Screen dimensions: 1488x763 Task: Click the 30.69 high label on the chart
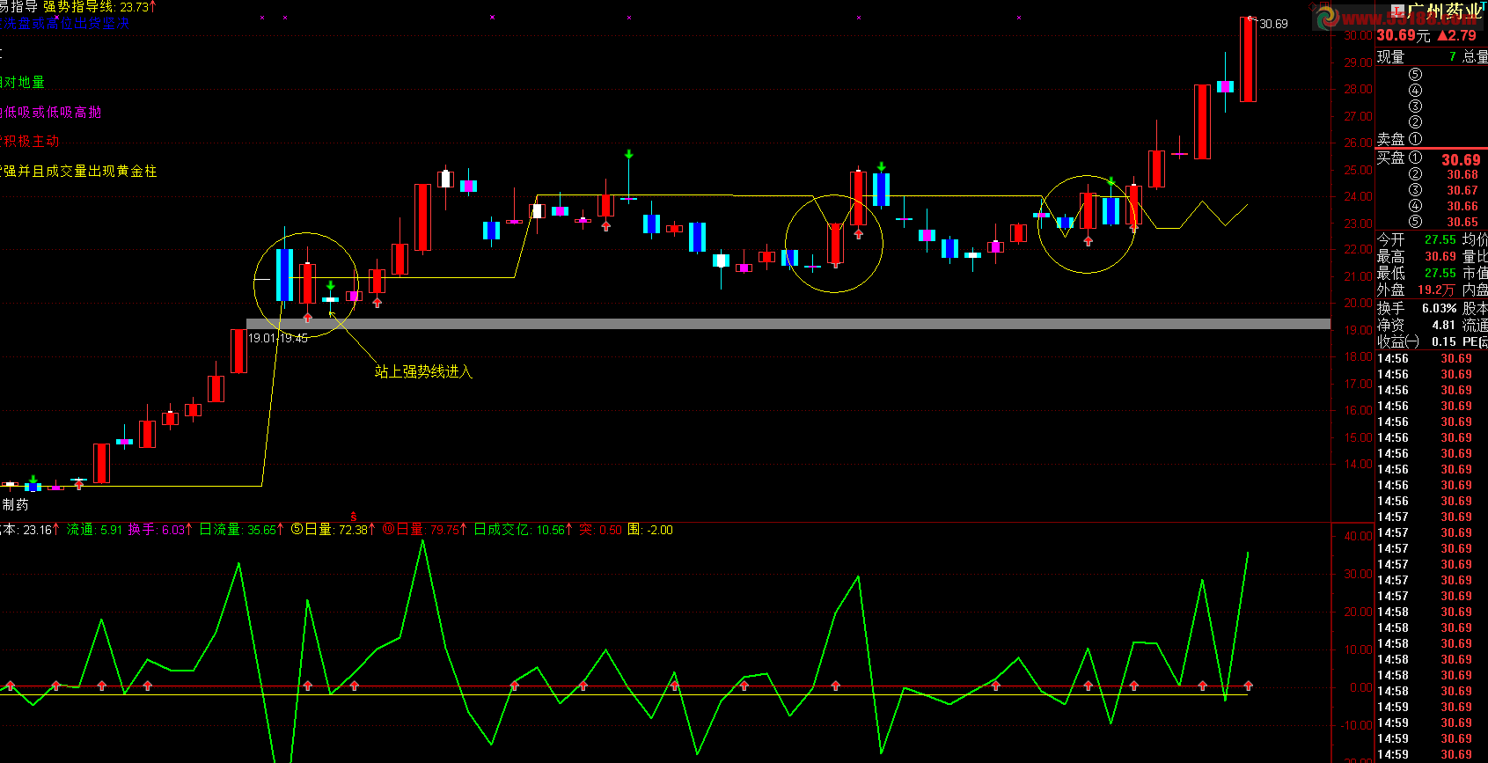(1273, 24)
